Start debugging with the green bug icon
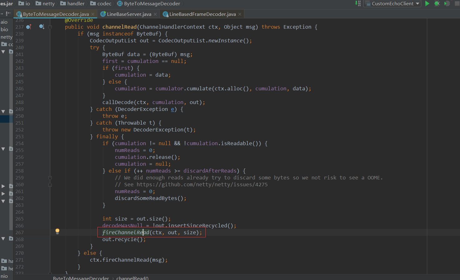Viewport: 460px width, 280px height. (x=437, y=3)
